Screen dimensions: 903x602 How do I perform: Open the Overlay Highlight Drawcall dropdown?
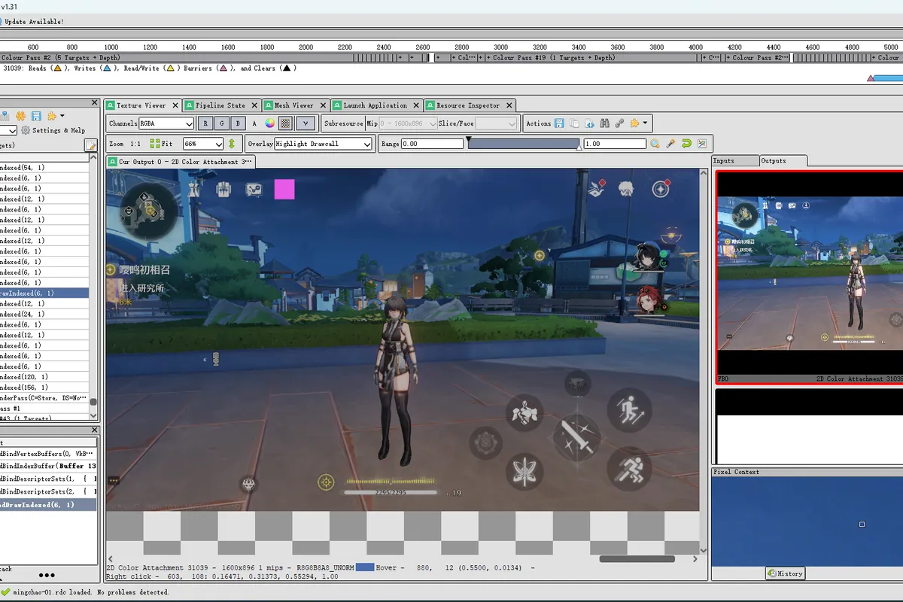click(x=324, y=144)
